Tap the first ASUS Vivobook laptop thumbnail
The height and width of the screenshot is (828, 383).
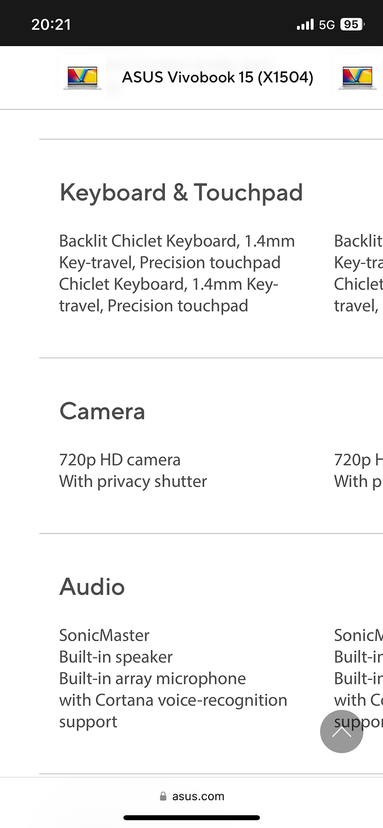(82, 78)
